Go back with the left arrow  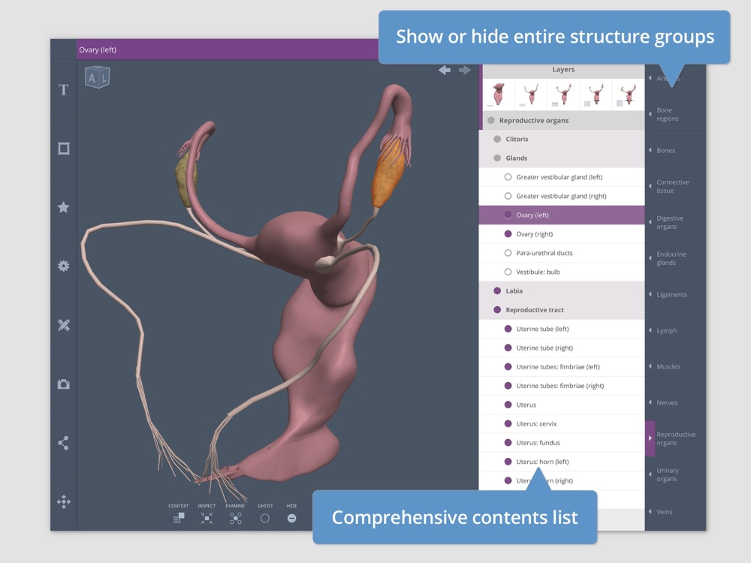click(x=445, y=71)
